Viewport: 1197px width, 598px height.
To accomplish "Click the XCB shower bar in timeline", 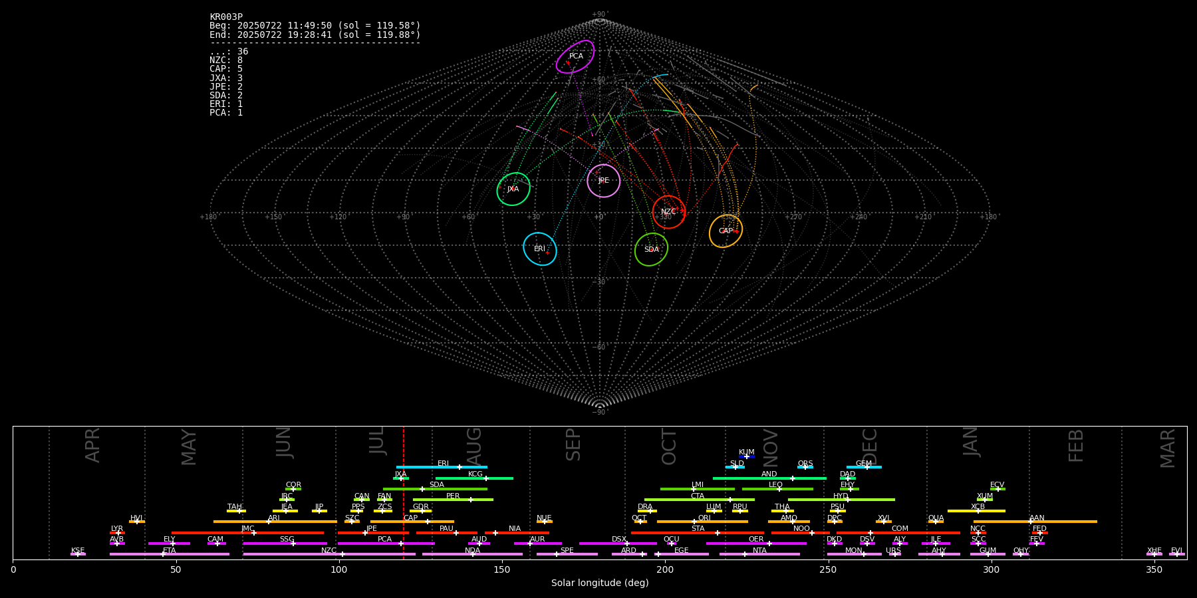I will pyautogui.click(x=976, y=511).
